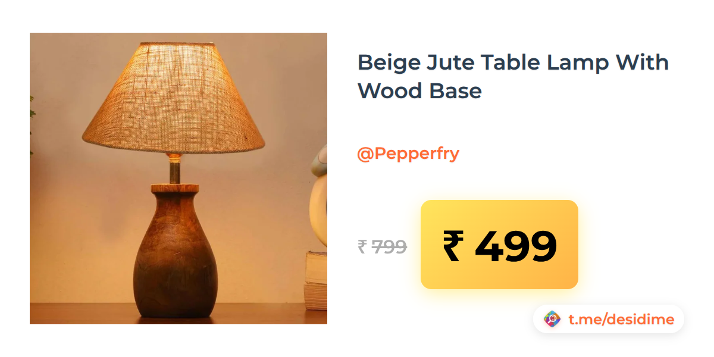Screen dimensions: 714x357
Task: Click the bold 499 number
Action: (x=516, y=246)
